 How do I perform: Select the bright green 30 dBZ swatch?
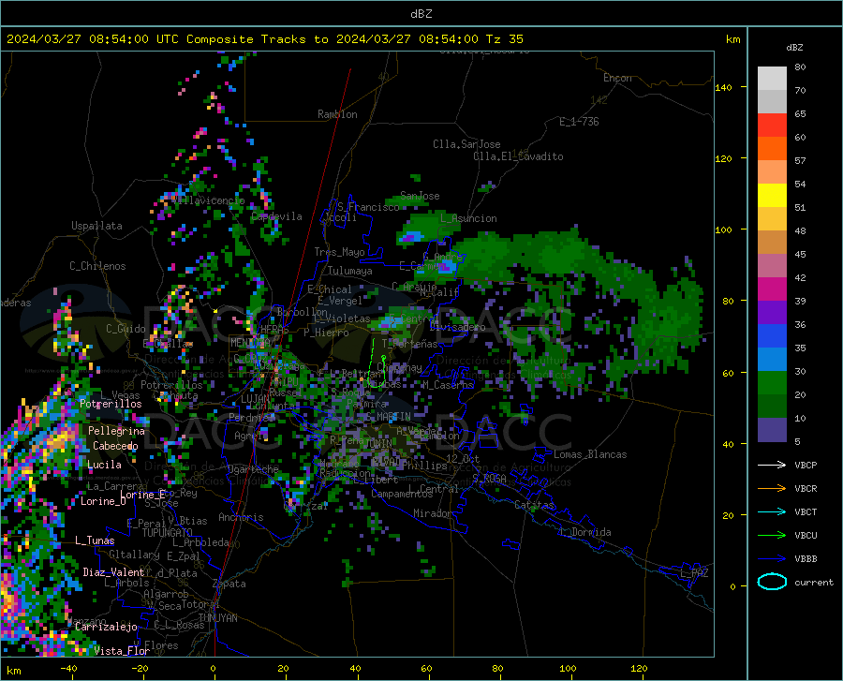(772, 383)
